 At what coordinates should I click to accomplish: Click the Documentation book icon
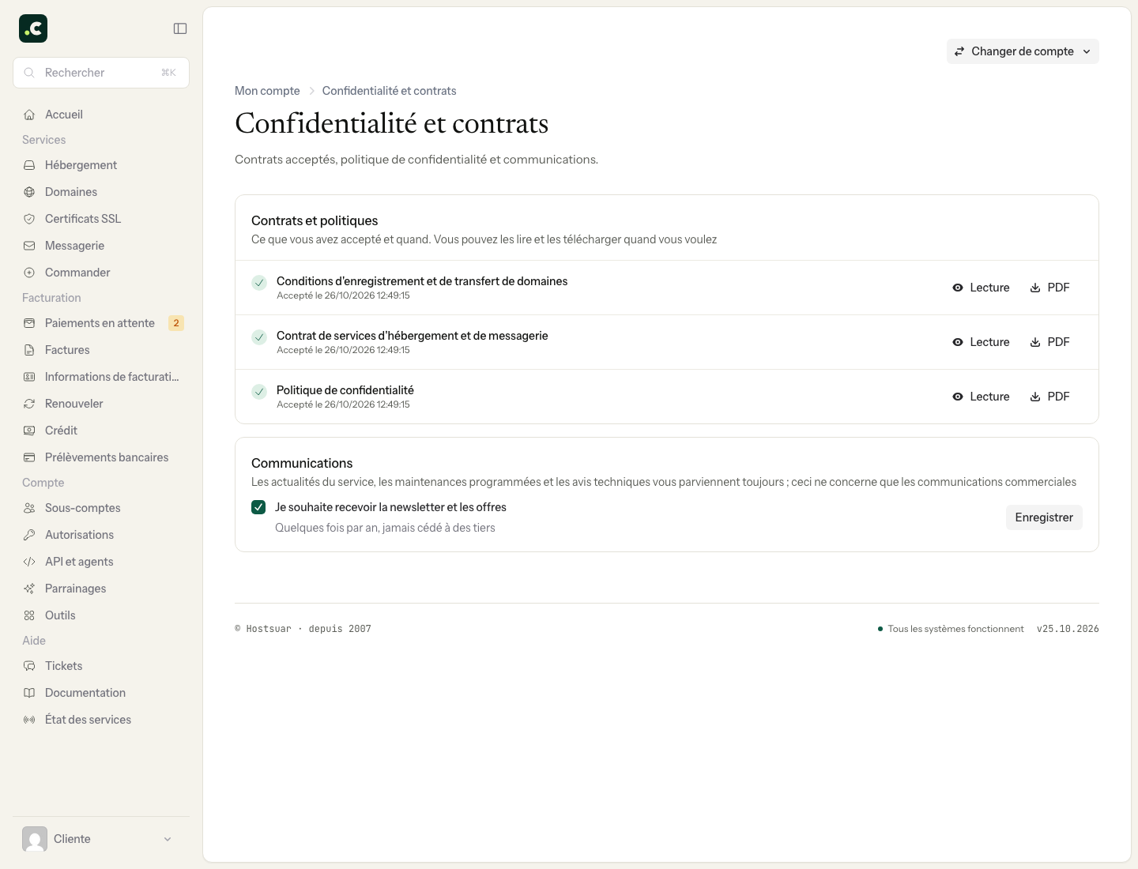tap(29, 693)
